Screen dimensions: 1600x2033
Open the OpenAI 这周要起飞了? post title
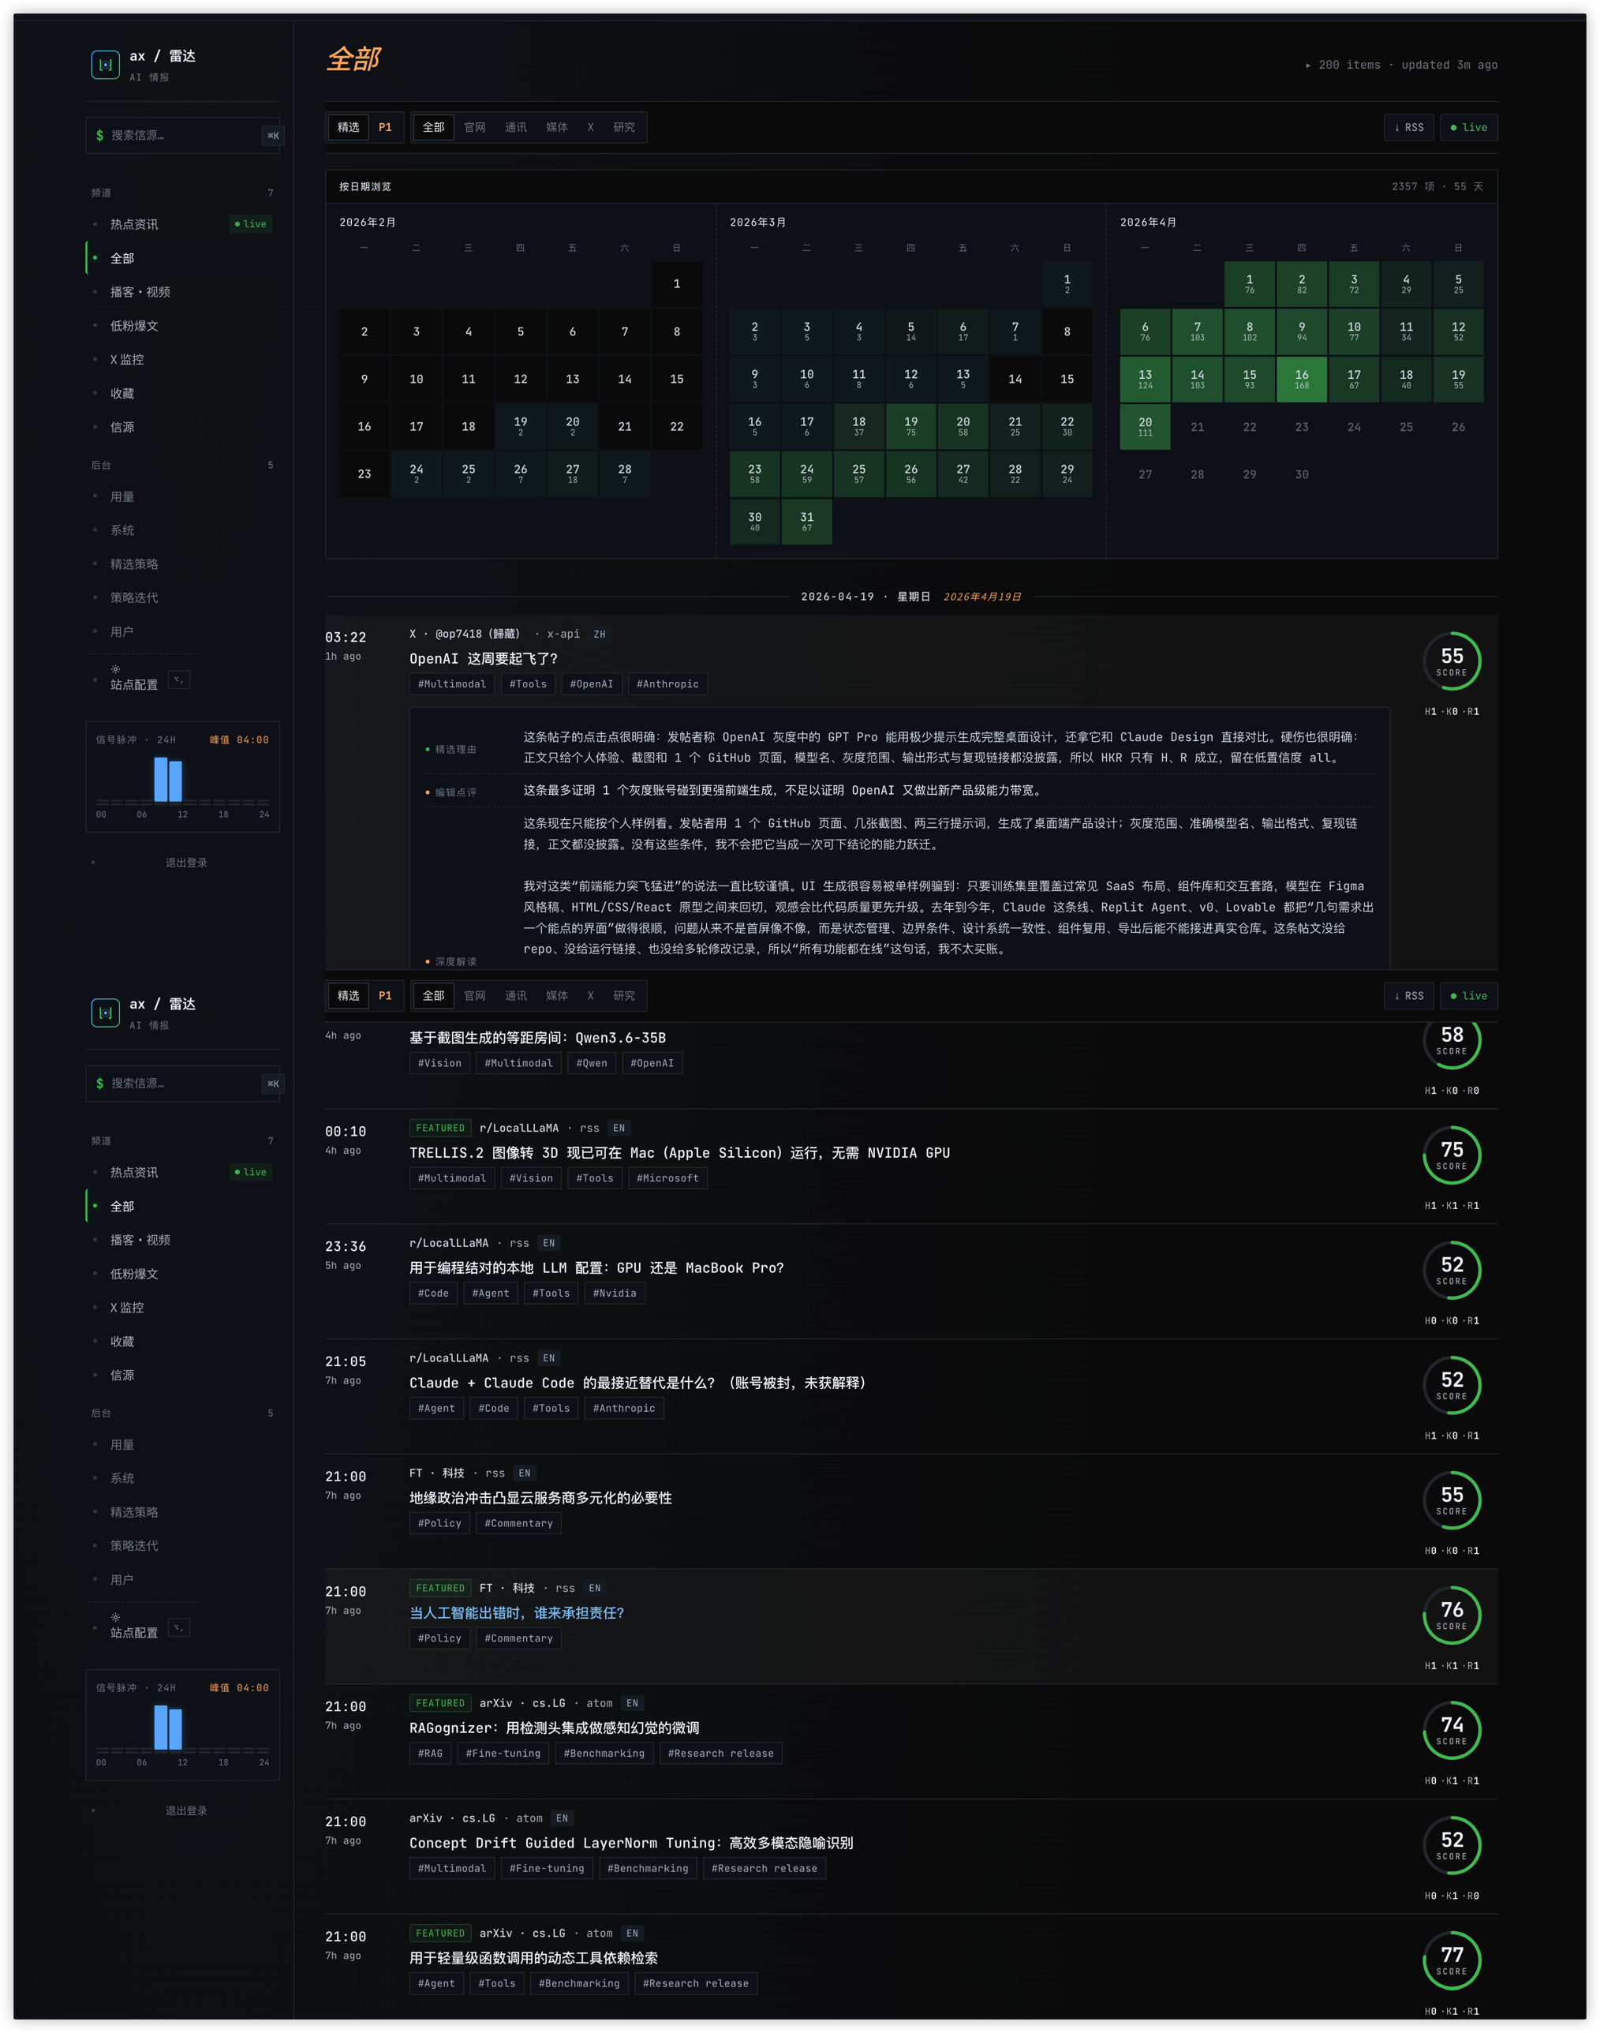[484, 659]
